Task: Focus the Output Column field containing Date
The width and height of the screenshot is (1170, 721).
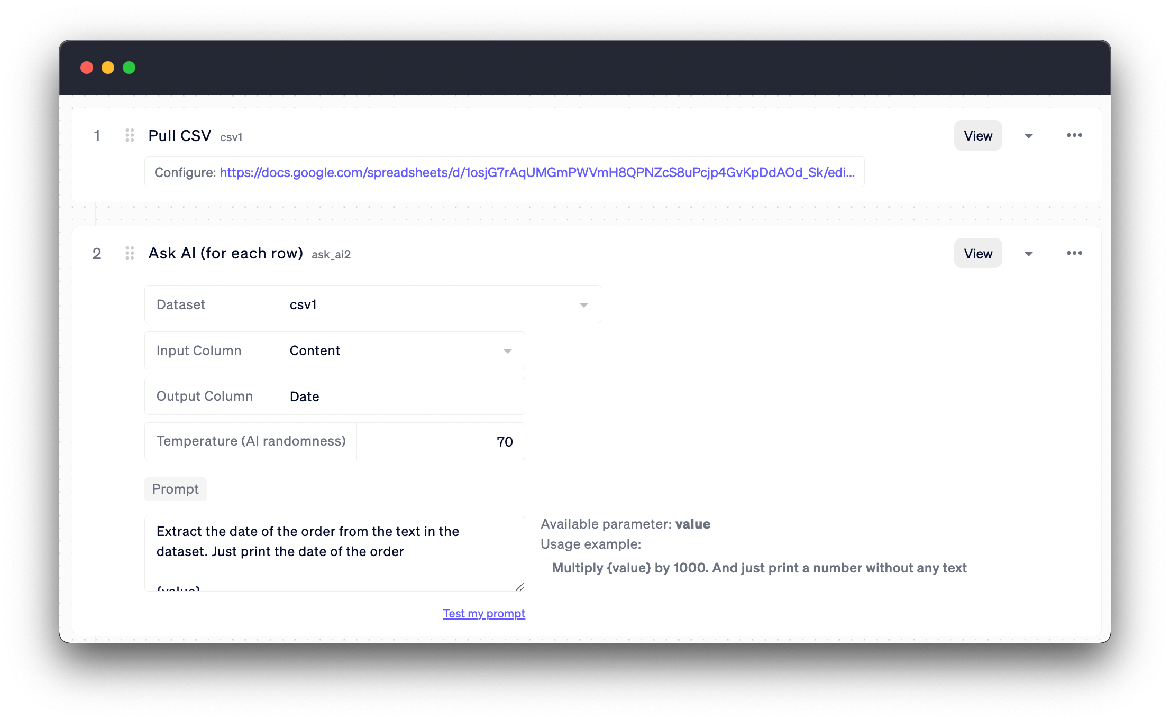Action: click(401, 396)
